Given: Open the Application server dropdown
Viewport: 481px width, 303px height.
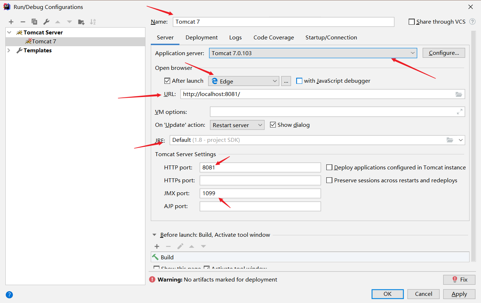Looking at the screenshot, I should (x=313, y=53).
